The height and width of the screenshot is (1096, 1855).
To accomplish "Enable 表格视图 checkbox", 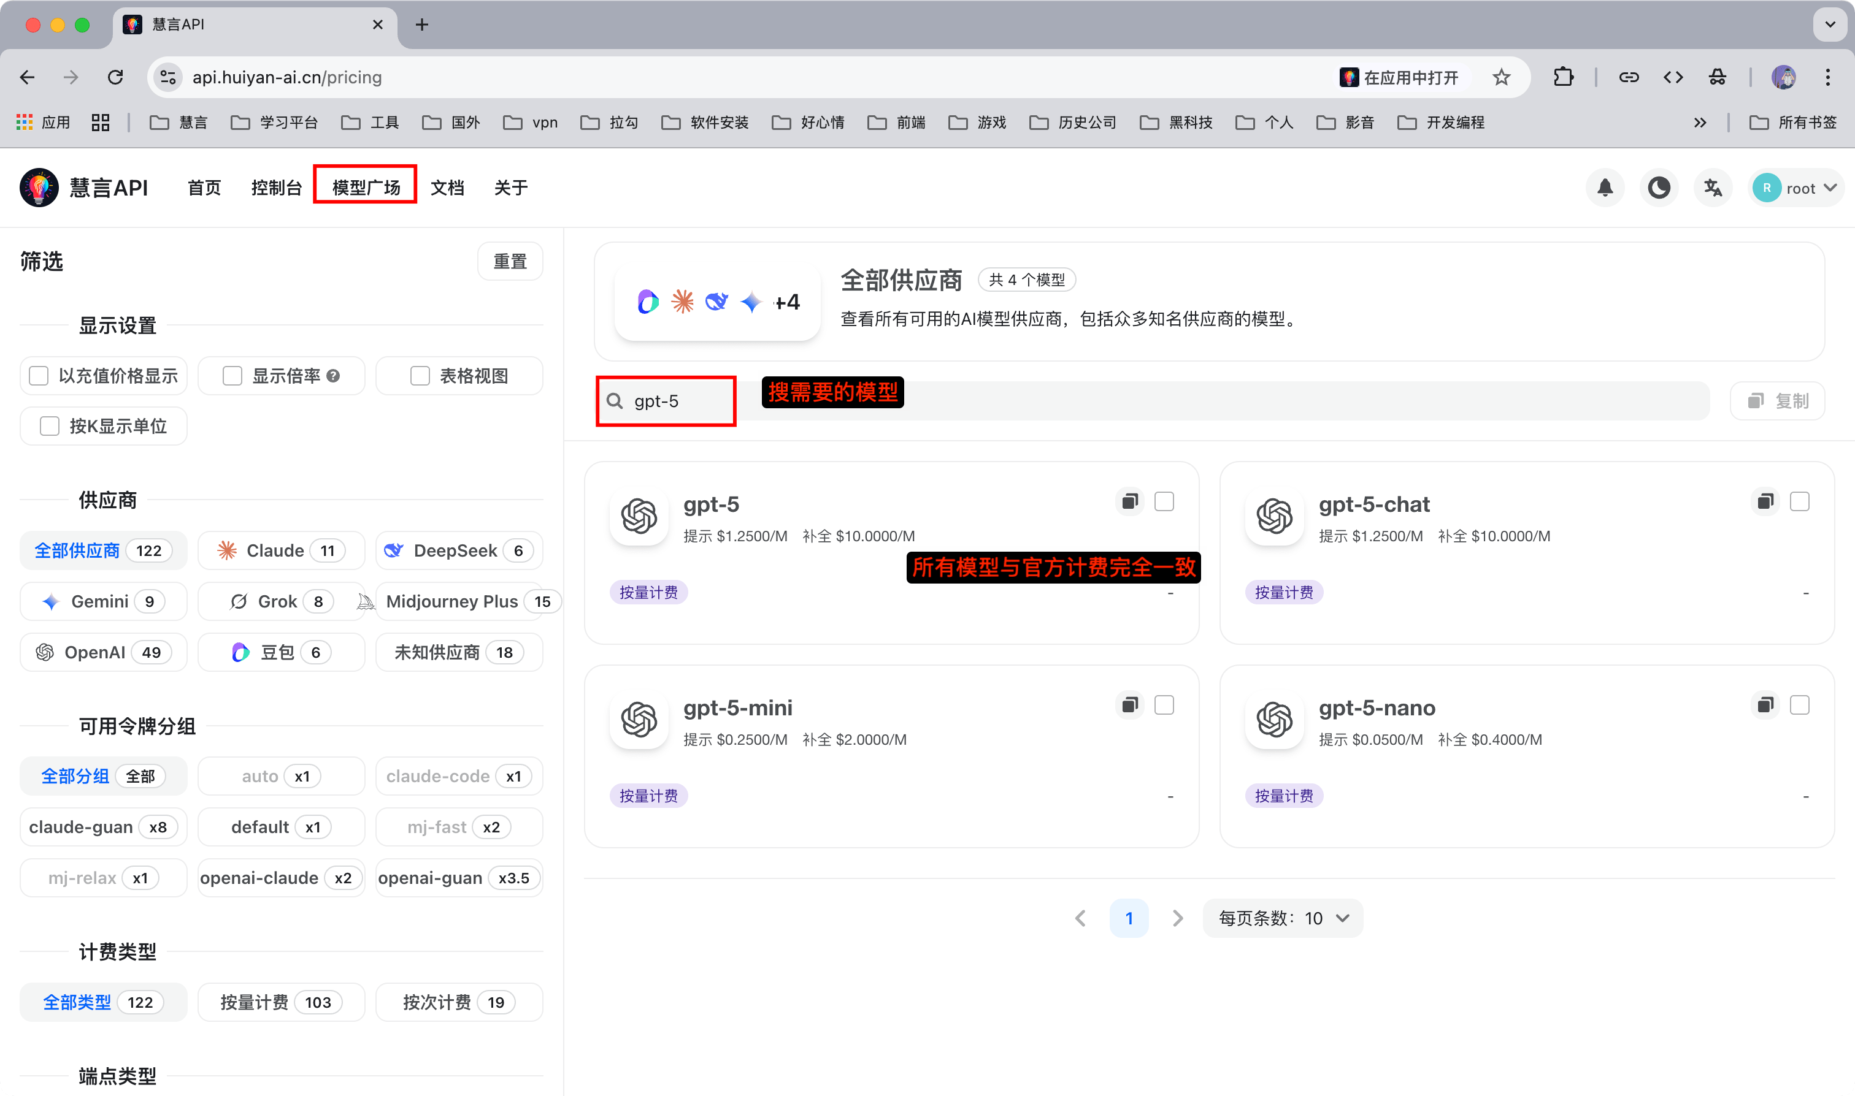I will tap(420, 376).
